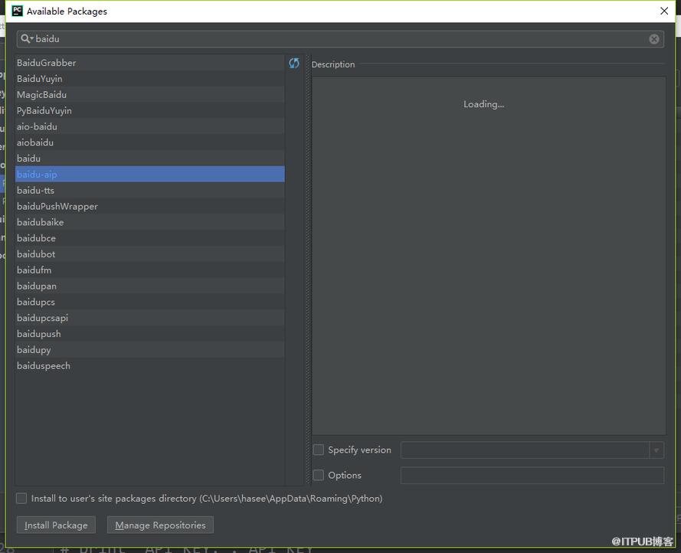Click the splitter between list and description

pyautogui.click(x=309, y=270)
